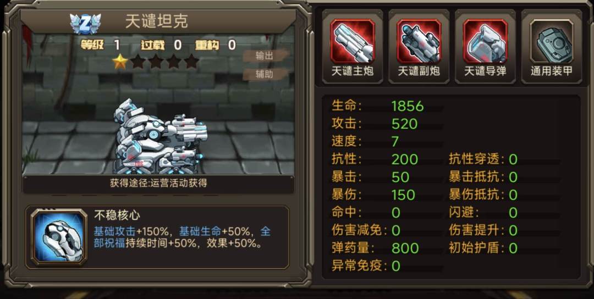Click the gold first star
594x299 pixels.
tap(120, 62)
